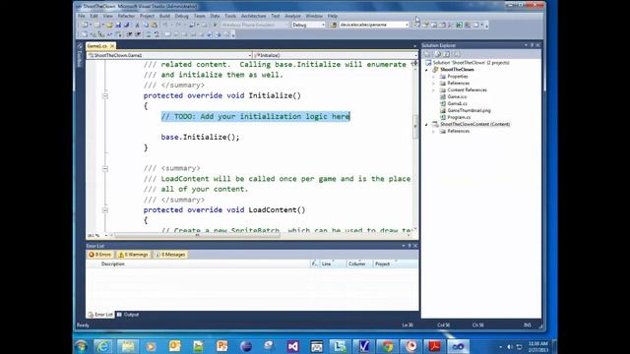Open the Help menu
630x354 pixels.
[333, 16]
